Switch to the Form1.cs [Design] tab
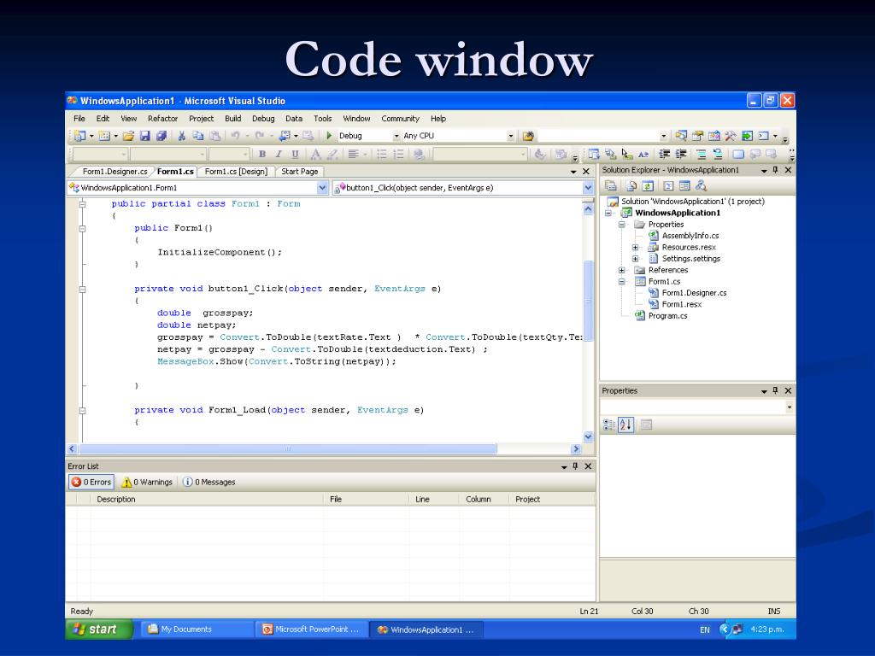 pos(236,171)
